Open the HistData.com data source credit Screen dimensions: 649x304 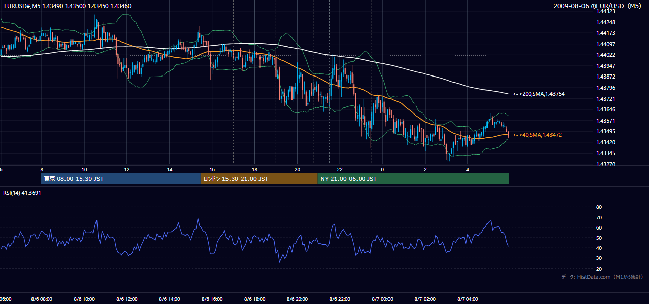click(x=602, y=277)
